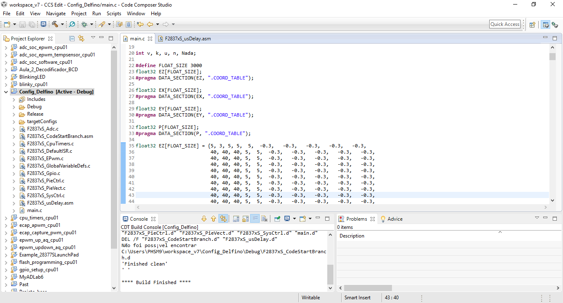Click the Clear Console icon
Viewport: 563px width, 303px height.
[x=265, y=219]
